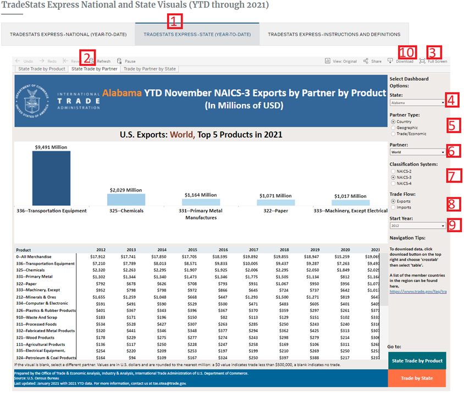Click the Redo arrow icon
464x396 pixels.
coord(42,61)
